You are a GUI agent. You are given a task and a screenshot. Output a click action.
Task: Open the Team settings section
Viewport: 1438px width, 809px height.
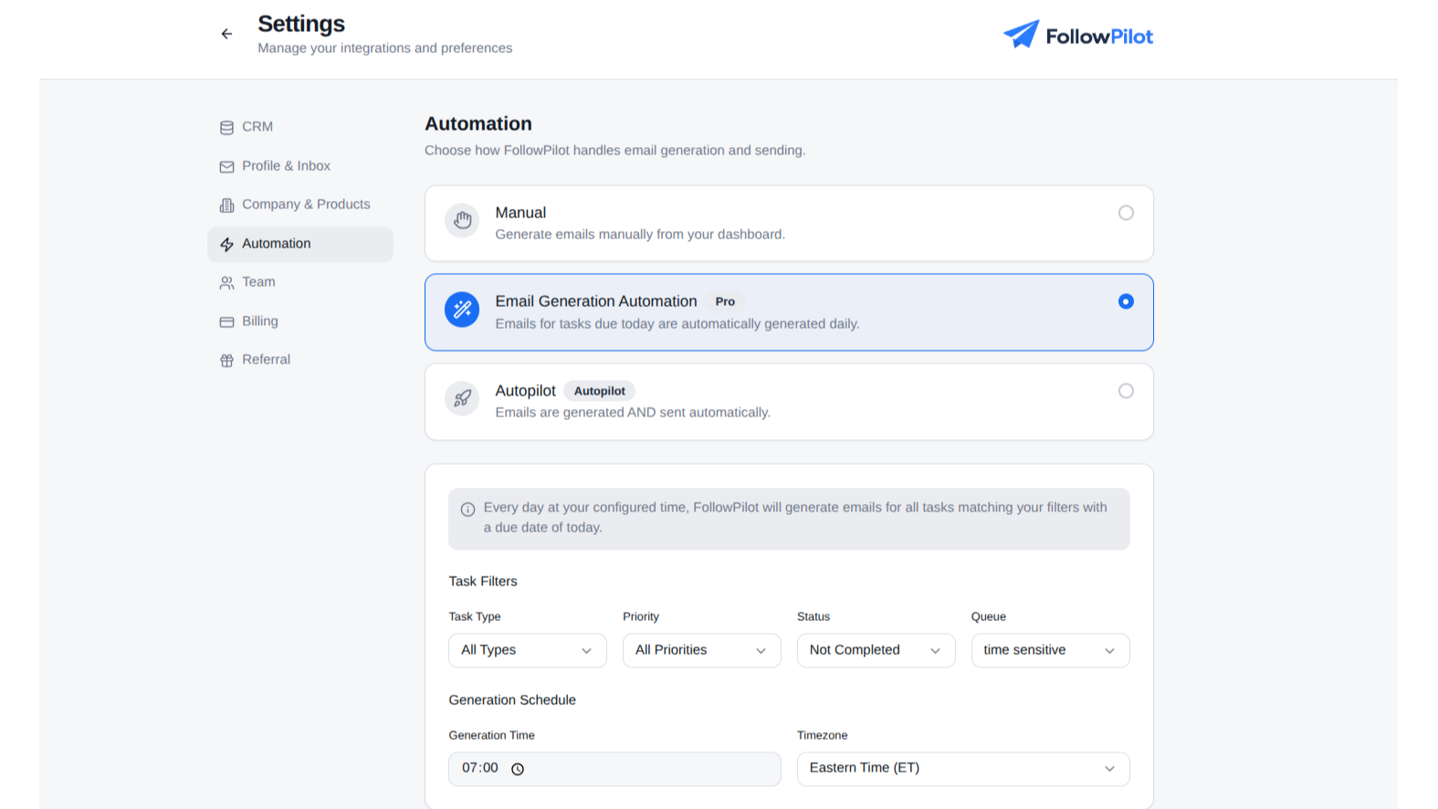(x=300, y=282)
